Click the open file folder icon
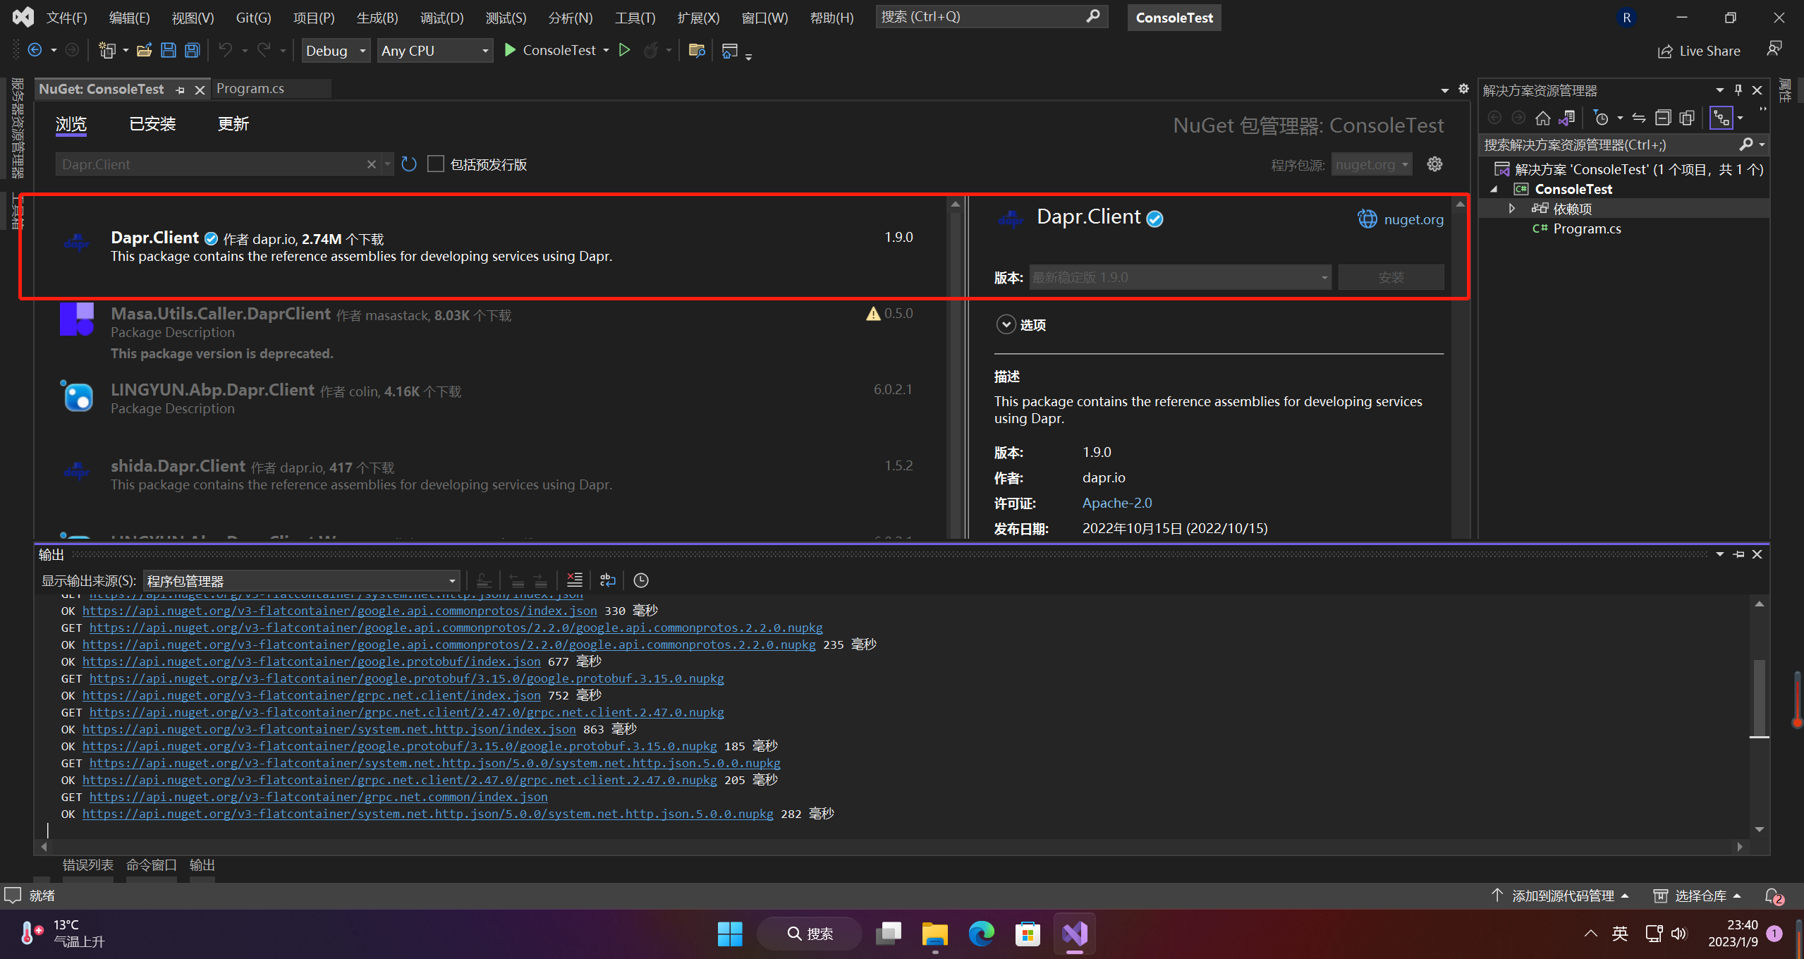Viewport: 1804px width, 959px height. click(x=144, y=50)
